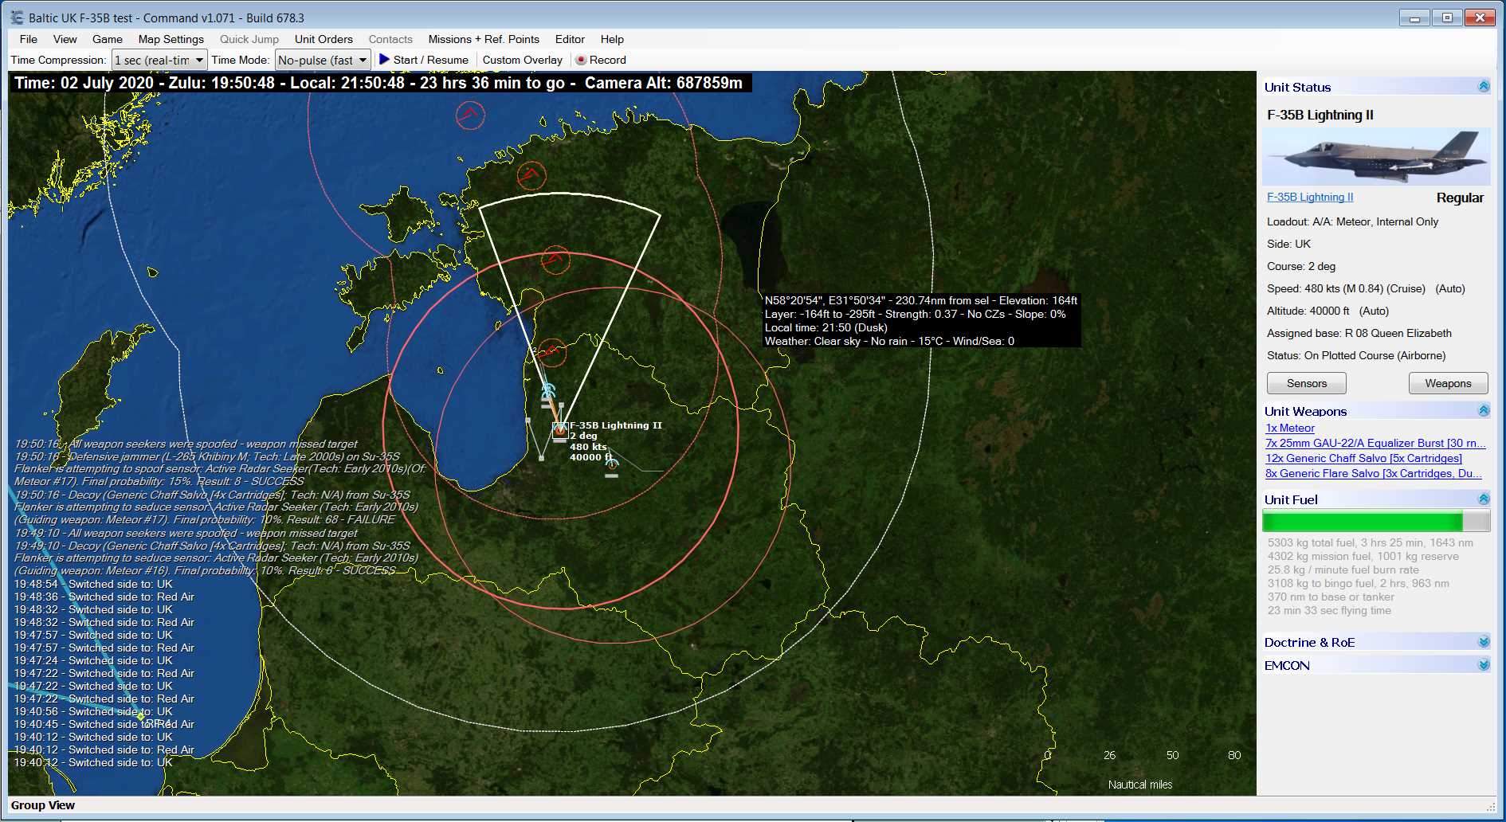Select the hostile contact in central Estonia
The image size is (1506, 822).
555,260
